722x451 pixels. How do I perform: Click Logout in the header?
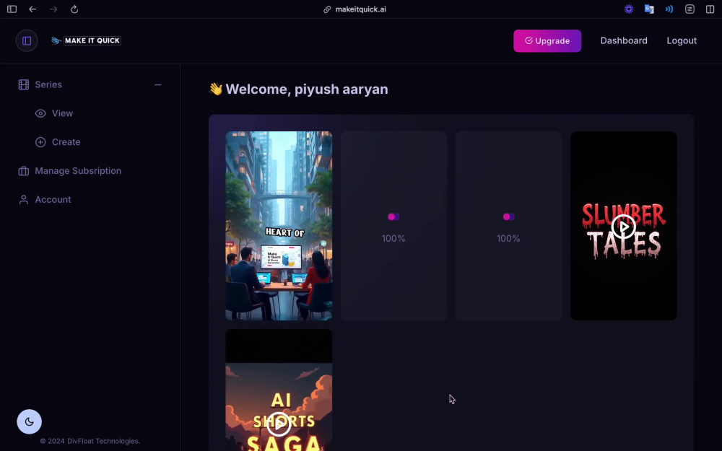coord(682,40)
